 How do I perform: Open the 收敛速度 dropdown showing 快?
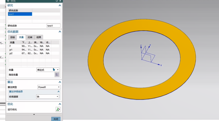click(48, 97)
